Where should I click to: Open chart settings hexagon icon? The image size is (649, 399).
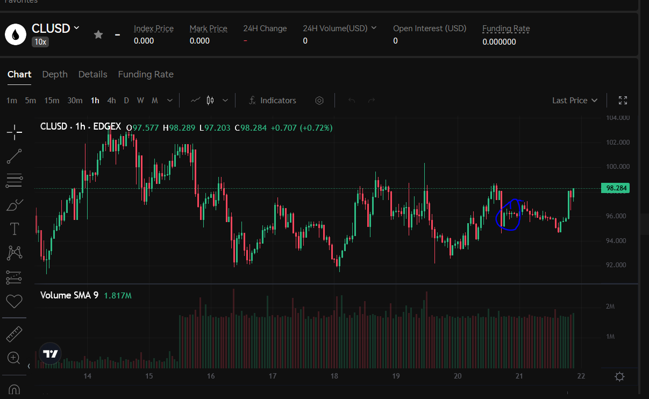(x=319, y=101)
